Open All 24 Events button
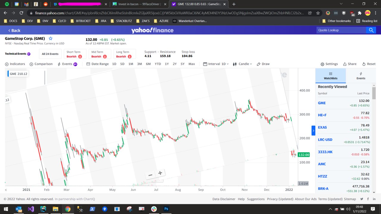Screen dimensions: 381x214 pos(50,54)
